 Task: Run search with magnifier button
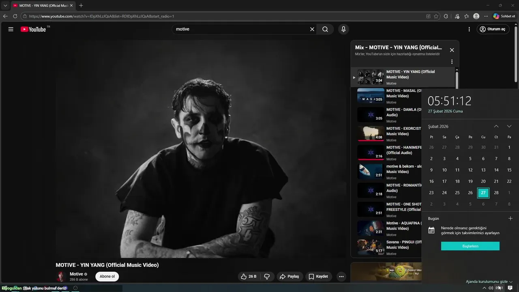[325, 29]
